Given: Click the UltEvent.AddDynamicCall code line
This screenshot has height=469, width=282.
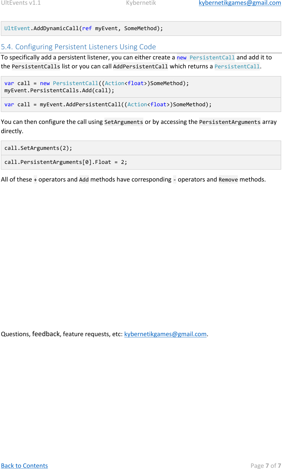Looking at the screenshot, I should pos(83,29).
